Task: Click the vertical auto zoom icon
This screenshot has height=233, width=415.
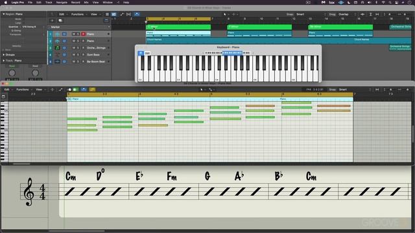Action: pyautogui.click(x=370, y=14)
